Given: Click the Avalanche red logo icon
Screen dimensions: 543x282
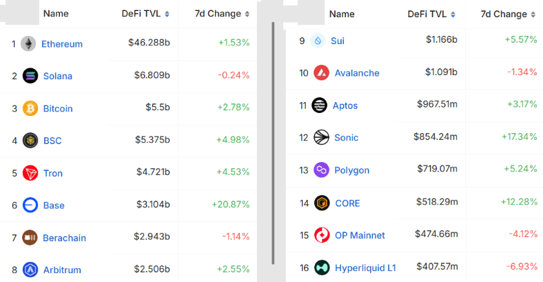Looking at the screenshot, I should click(x=321, y=73).
